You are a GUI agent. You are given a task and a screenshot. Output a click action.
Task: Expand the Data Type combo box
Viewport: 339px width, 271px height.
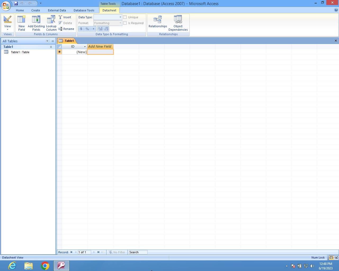point(120,17)
